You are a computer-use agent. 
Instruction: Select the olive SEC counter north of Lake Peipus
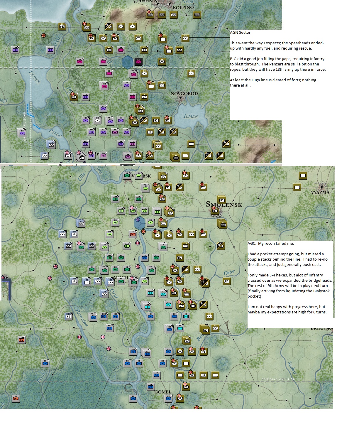[62, 26]
